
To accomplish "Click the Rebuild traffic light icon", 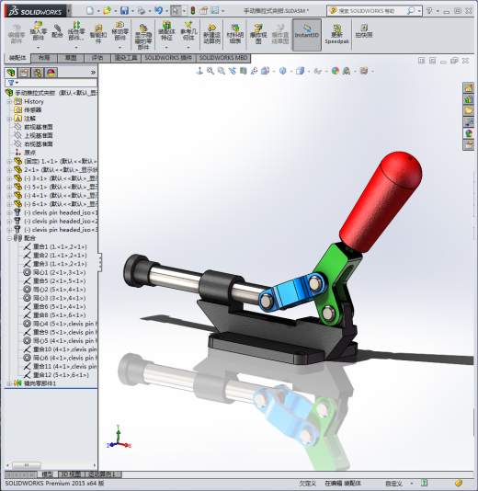I will (x=193, y=11).
